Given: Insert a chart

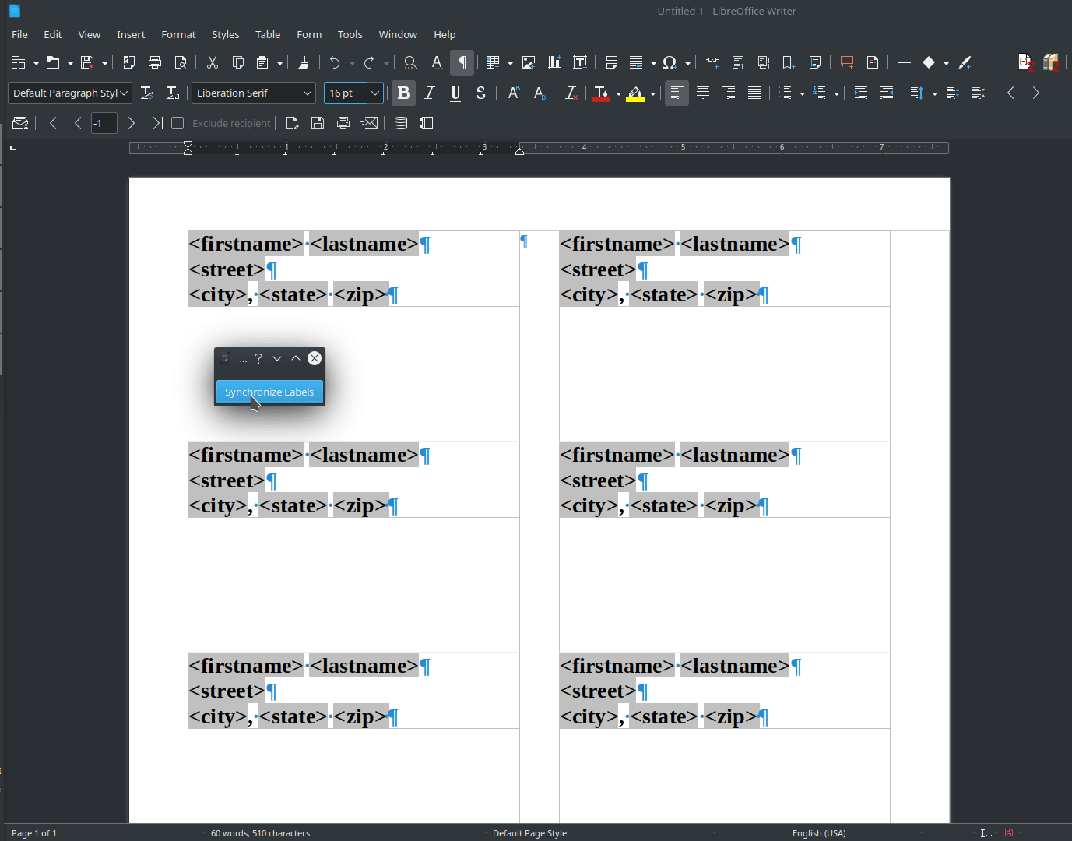Looking at the screenshot, I should coord(554,62).
